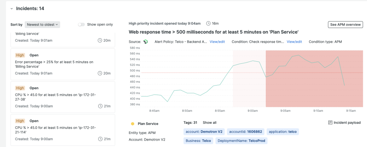Viewport: 367px width, 147px height.
Task: Click the incident title about Plan Service
Action: point(214,32)
